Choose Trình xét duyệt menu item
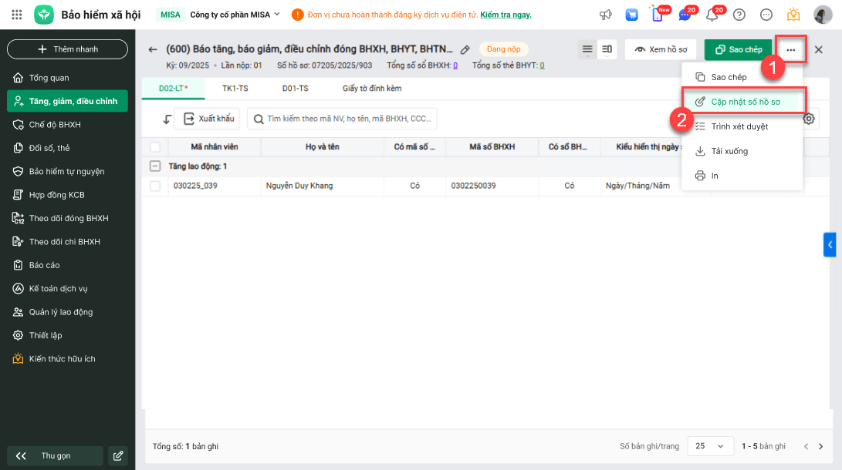This screenshot has height=470, width=842. tap(742, 126)
